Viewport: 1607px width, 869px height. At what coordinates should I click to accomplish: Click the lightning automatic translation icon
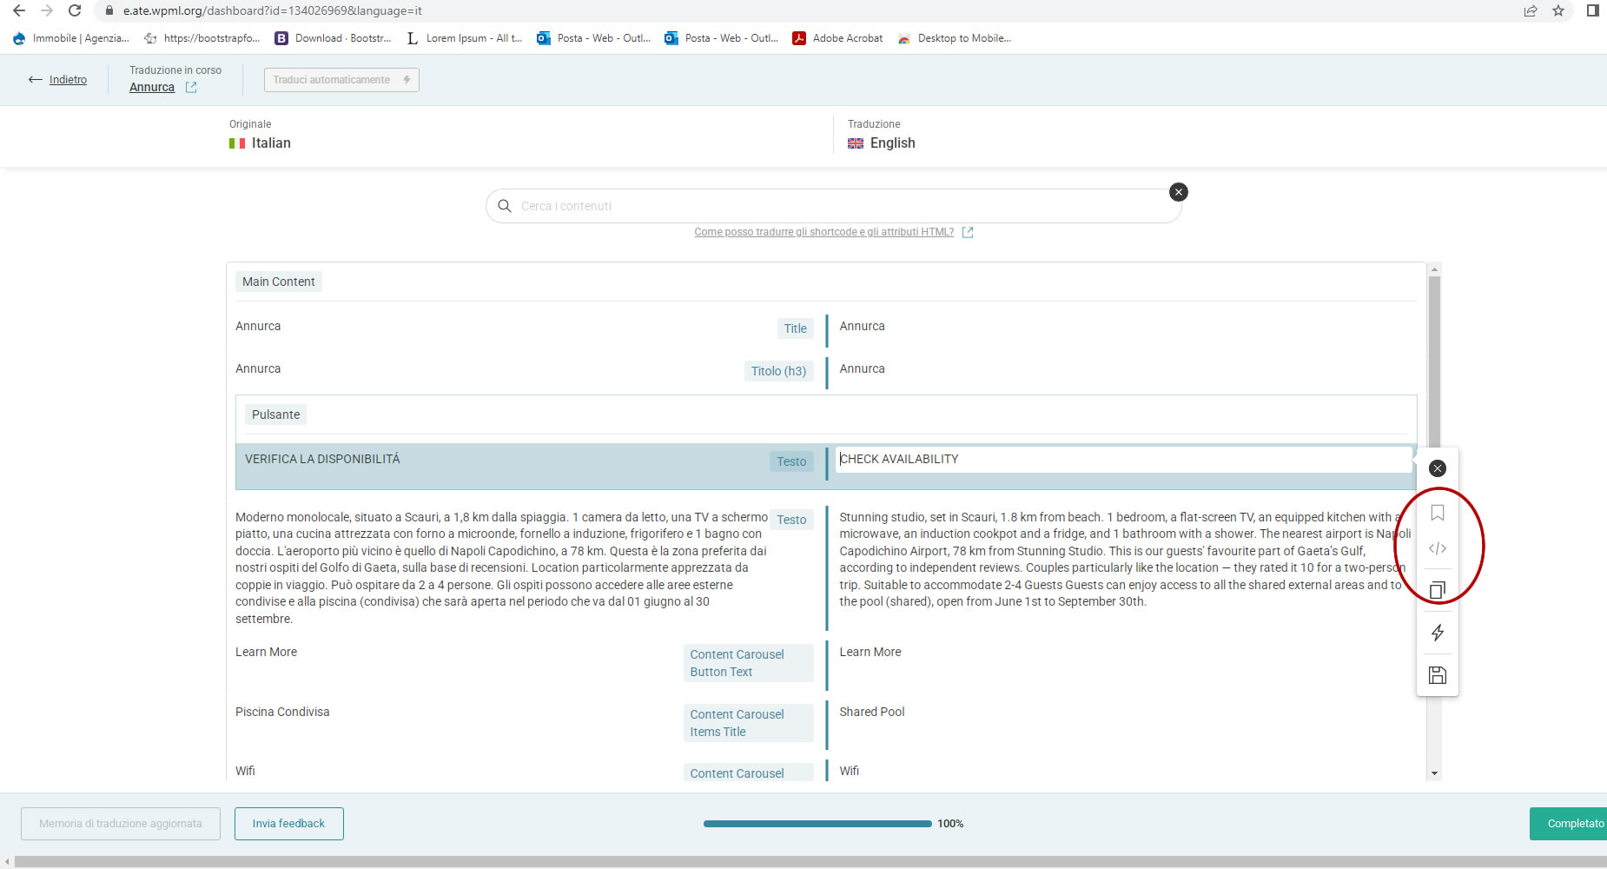tap(1438, 633)
